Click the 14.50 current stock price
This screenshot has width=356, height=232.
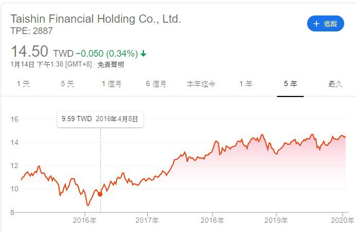[x=29, y=52]
